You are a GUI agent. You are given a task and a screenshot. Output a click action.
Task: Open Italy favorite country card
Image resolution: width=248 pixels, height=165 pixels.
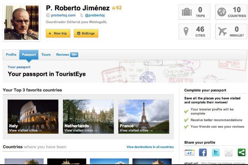tap(33, 117)
